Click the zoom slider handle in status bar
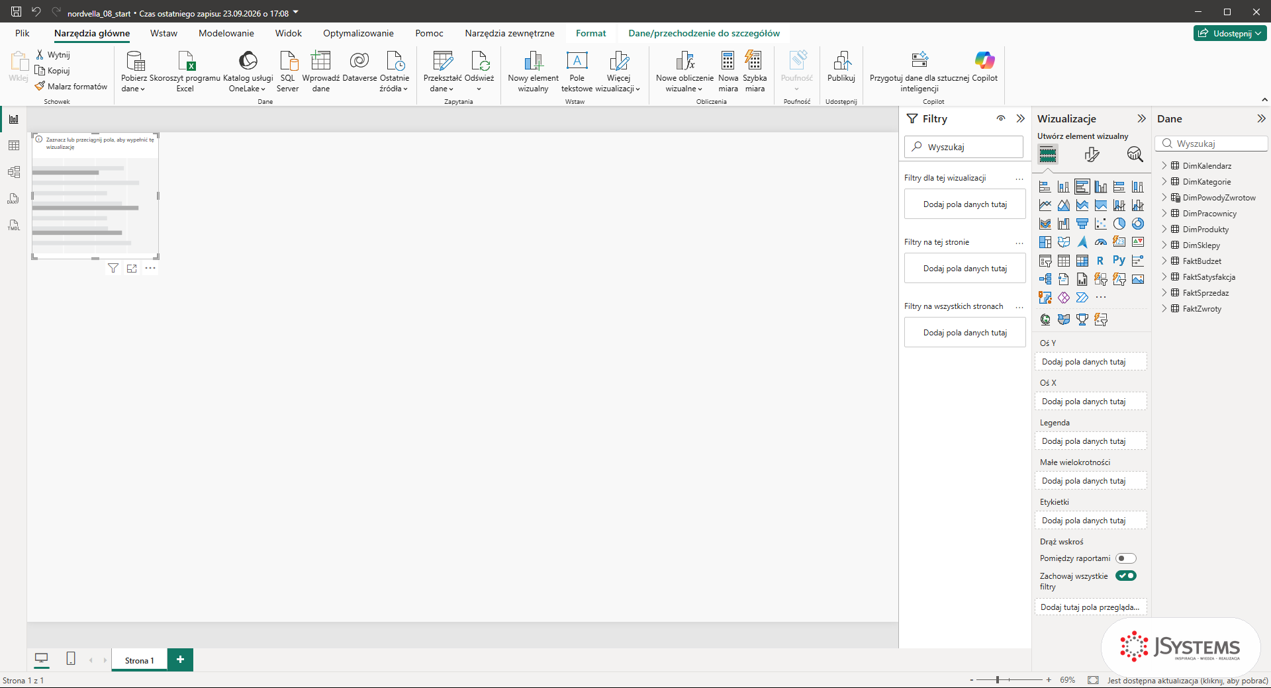 pos(998,679)
